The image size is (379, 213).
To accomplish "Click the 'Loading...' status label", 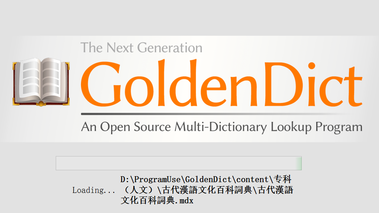I will pos(94,190).
